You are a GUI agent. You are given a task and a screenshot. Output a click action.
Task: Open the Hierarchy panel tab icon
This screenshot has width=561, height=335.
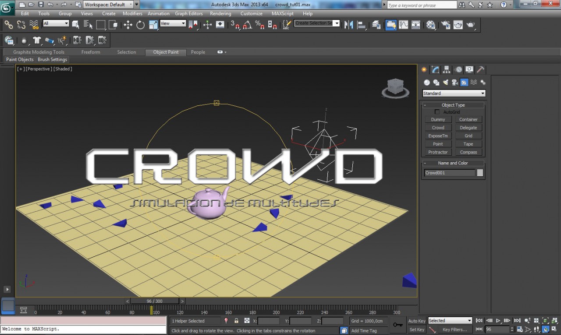click(447, 70)
